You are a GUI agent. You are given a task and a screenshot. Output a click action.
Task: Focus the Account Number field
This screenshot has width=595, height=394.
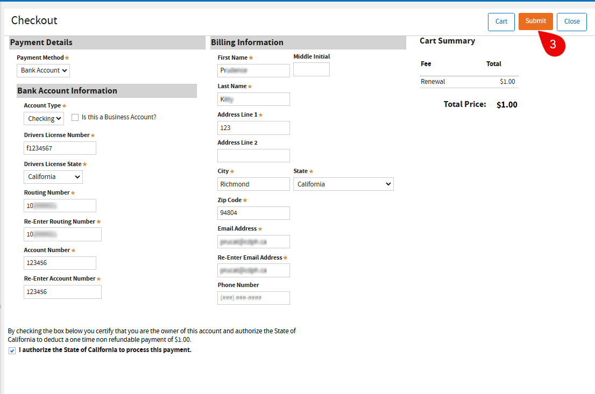point(60,263)
